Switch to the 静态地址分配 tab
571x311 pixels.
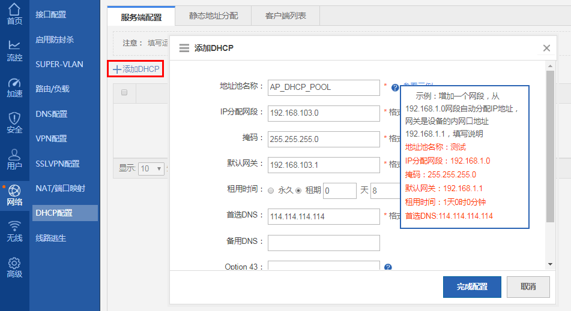point(213,17)
